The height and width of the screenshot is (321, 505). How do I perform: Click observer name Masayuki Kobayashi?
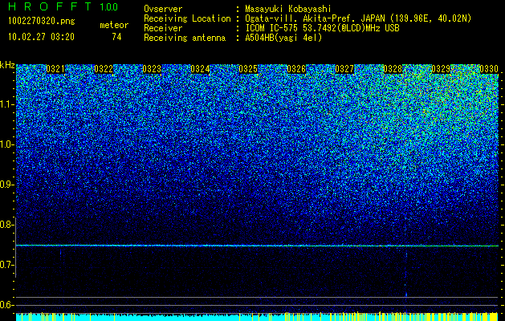click(x=288, y=9)
